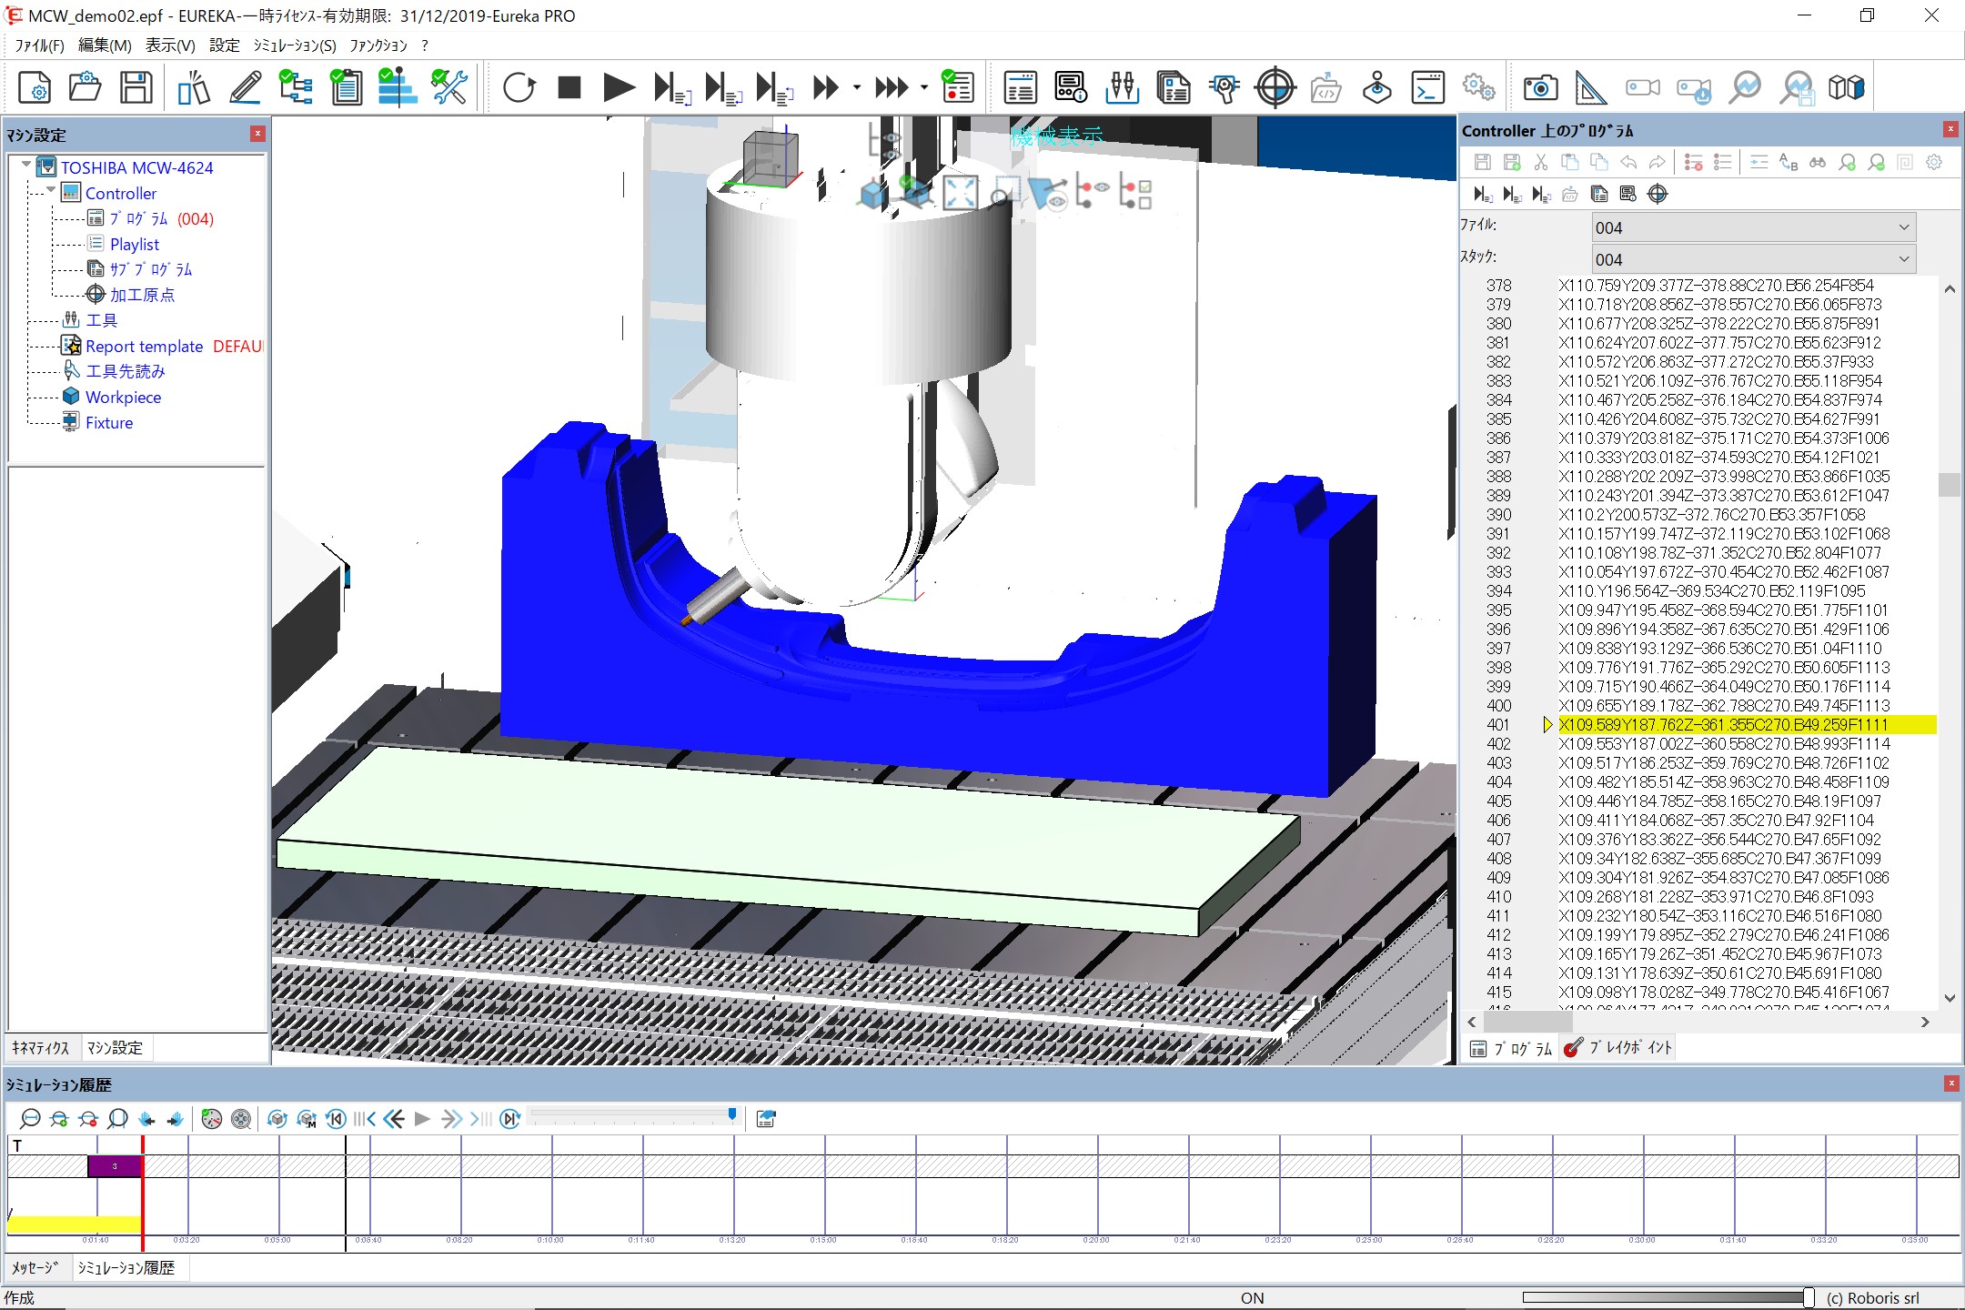1965x1310 pixels.
Task: Toggle the film reel icon in history toolbar
Action: click(241, 1119)
